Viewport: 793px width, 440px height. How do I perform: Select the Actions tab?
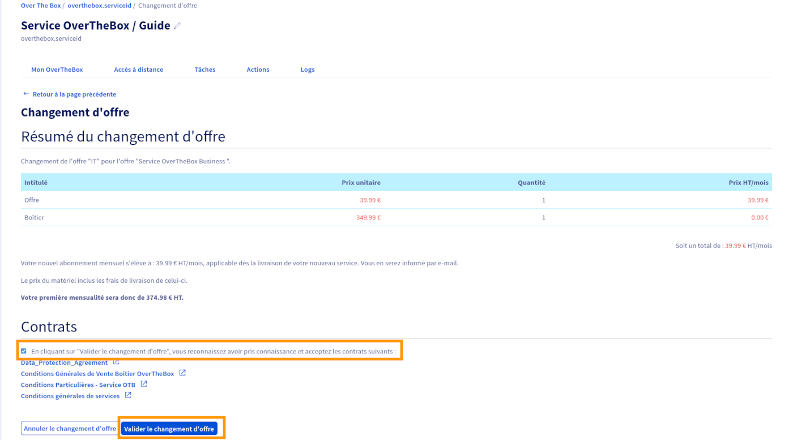[x=258, y=70]
